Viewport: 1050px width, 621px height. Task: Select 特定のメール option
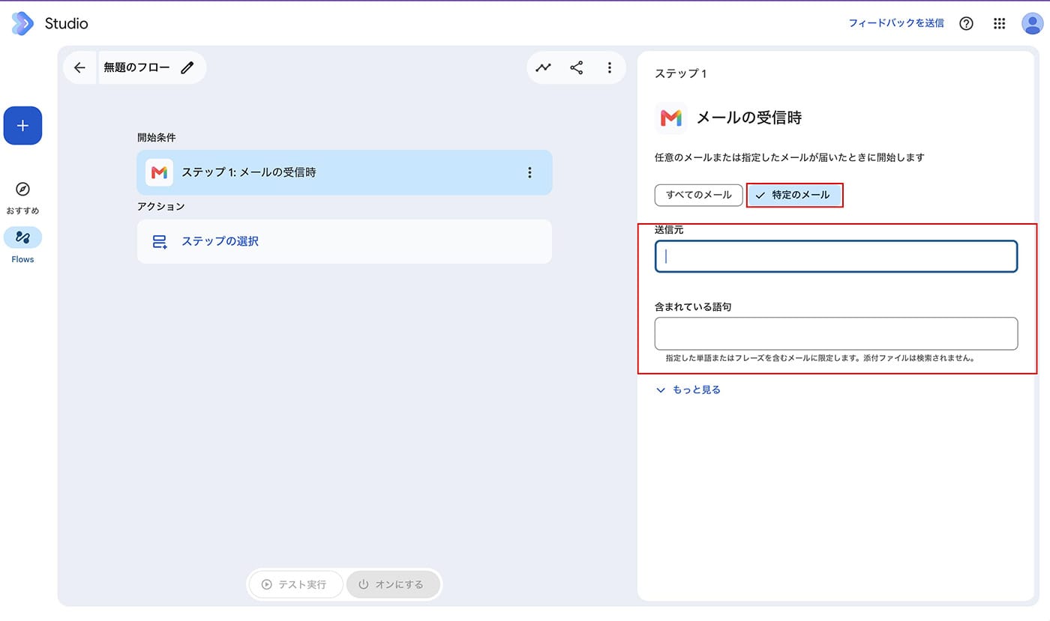(794, 195)
